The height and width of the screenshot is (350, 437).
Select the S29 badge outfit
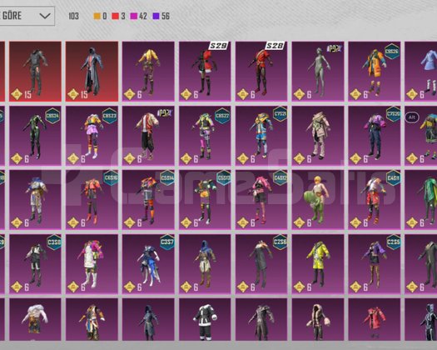(x=205, y=72)
